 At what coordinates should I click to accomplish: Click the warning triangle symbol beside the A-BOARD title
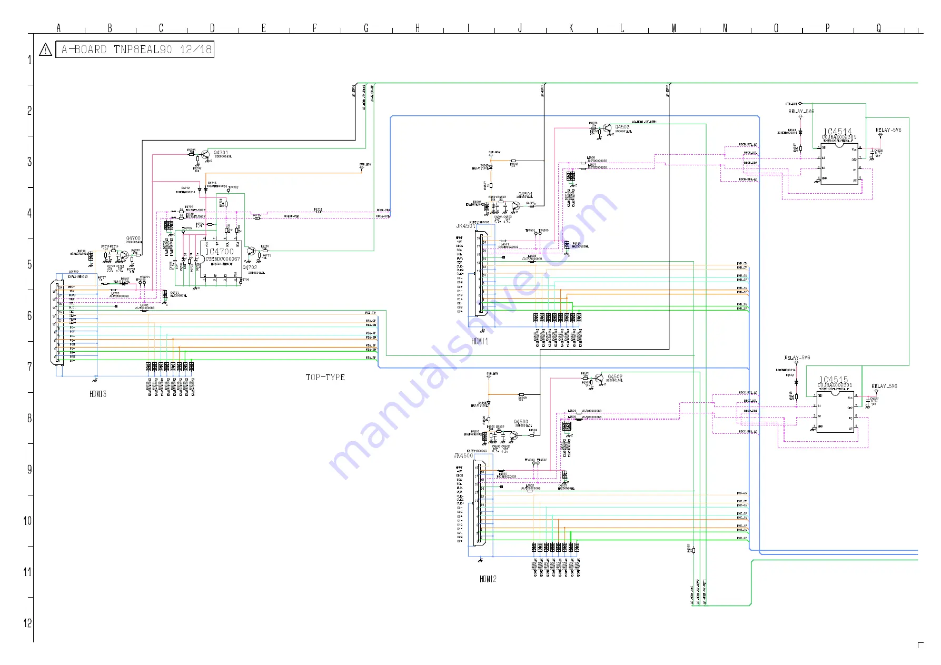click(46, 50)
